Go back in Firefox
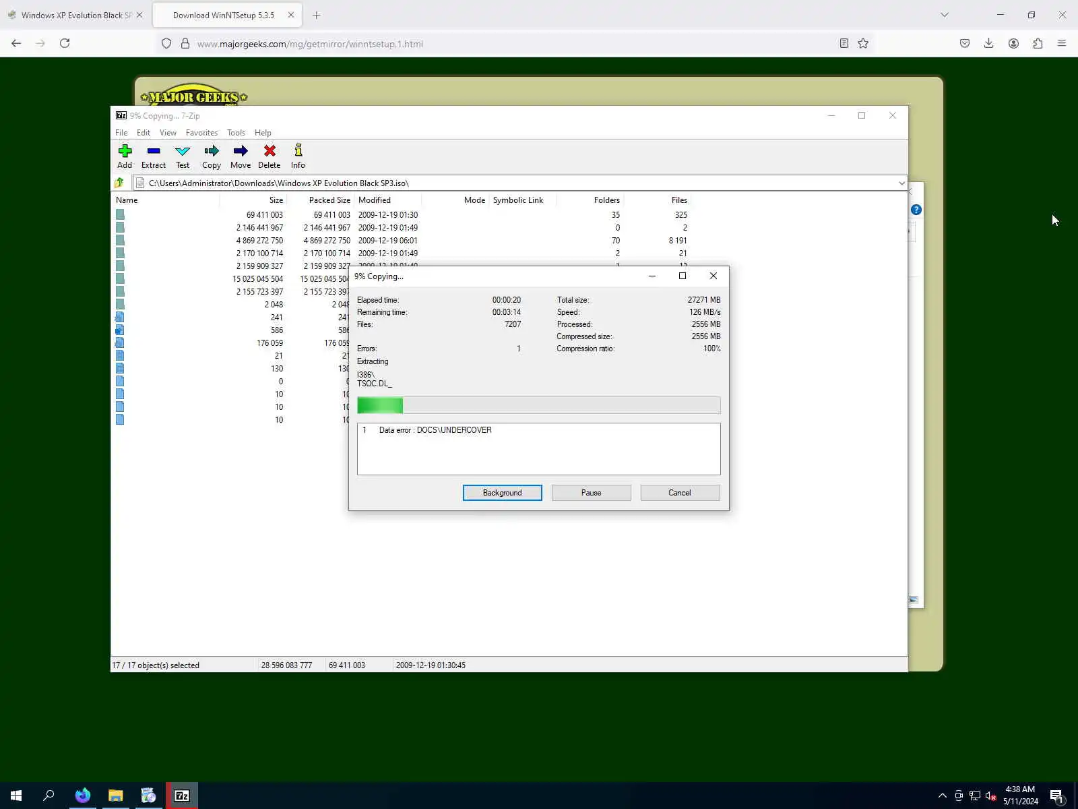Viewport: 1078px width, 809px height. tap(16, 43)
